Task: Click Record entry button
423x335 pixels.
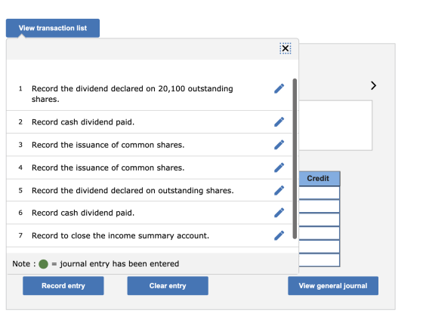Action: click(x=63, y=286)
